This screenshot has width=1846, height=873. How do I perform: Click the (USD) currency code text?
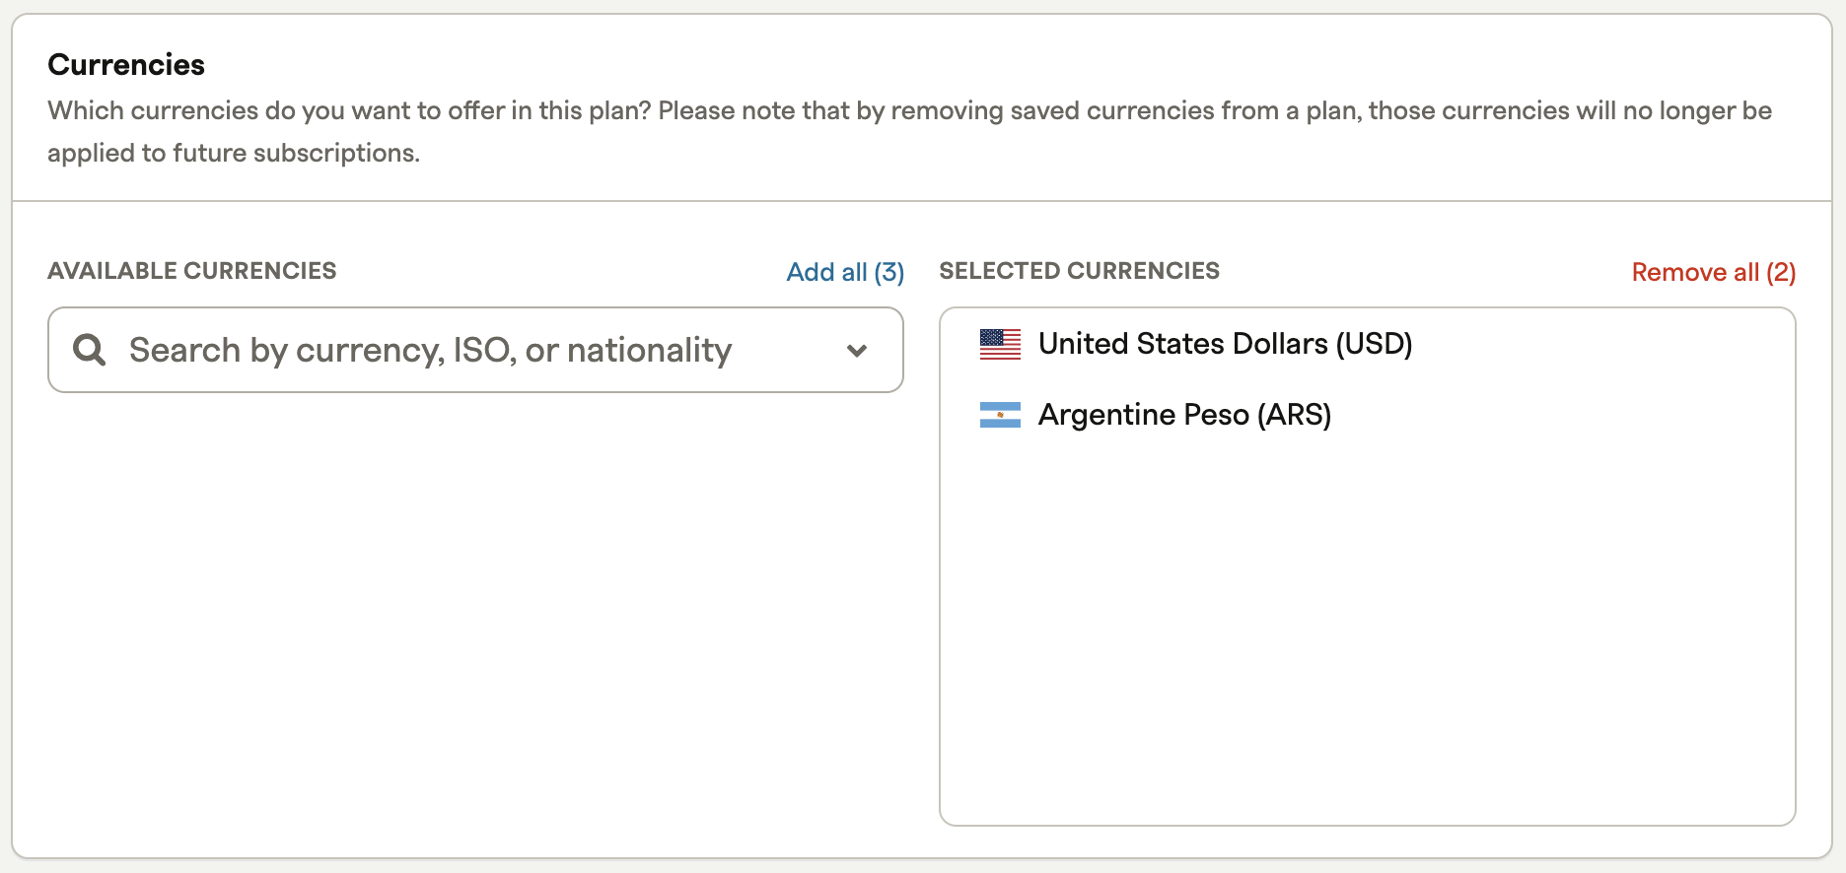pyautogui.click(x=1375, y=344)
